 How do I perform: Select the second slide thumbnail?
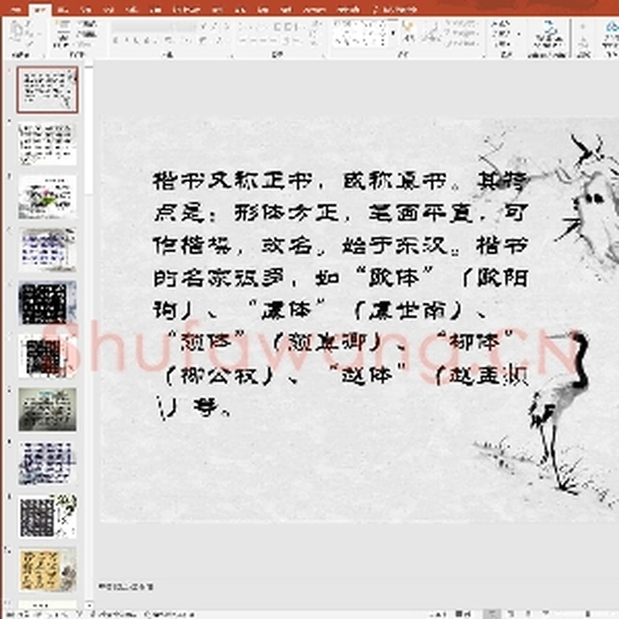[47, 144]
